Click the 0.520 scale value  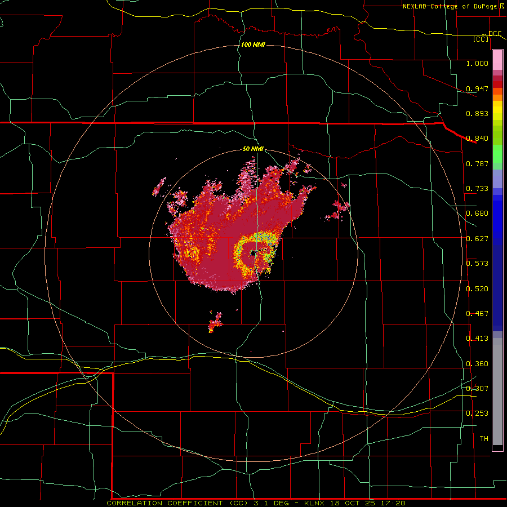point(477,289)
